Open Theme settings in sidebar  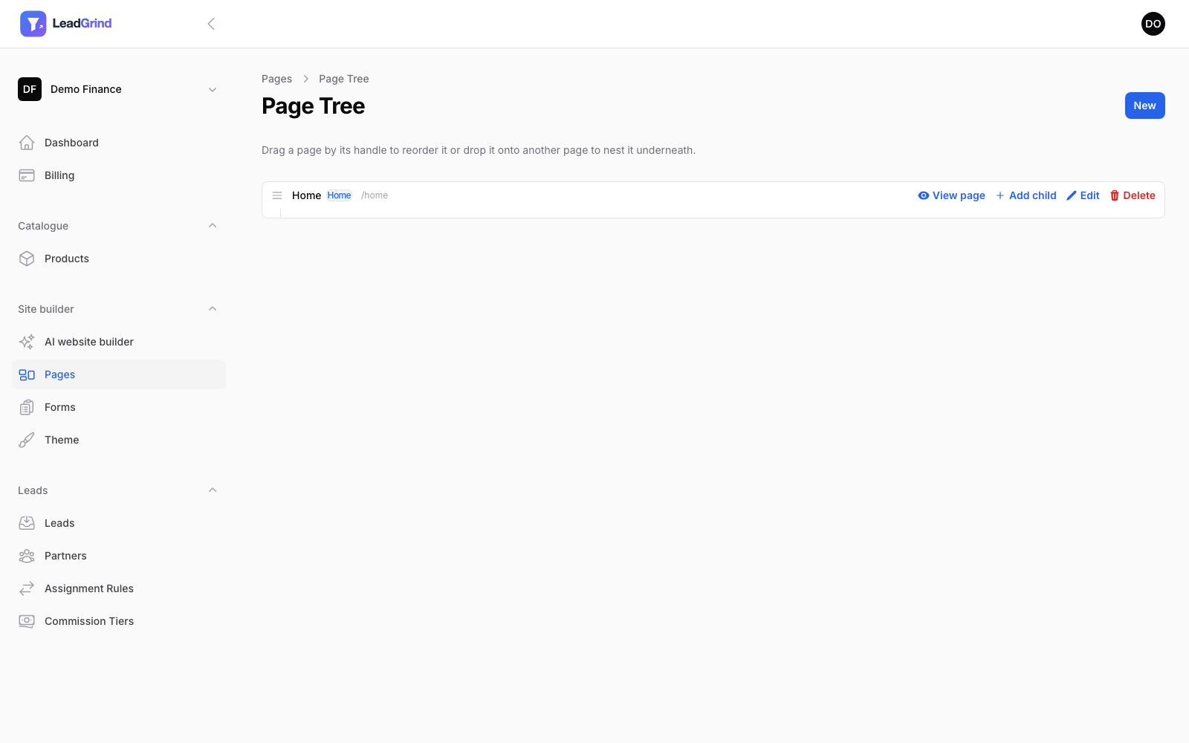pos(119,440)
